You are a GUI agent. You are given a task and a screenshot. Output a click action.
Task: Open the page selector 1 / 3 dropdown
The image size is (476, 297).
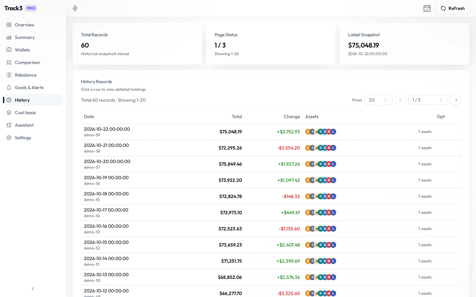click(x=428, y=100)
